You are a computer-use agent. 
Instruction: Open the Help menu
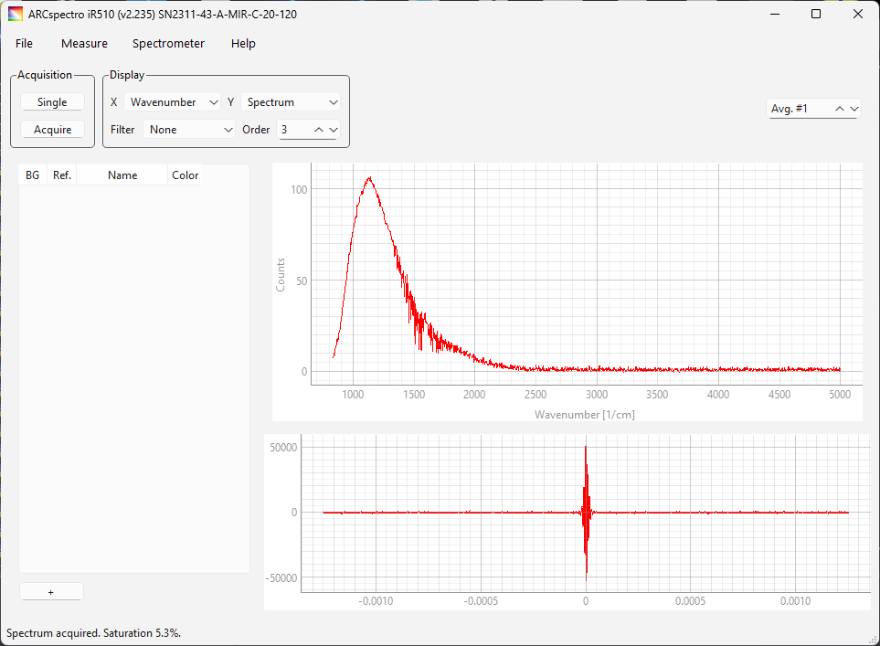click(243, 44)
